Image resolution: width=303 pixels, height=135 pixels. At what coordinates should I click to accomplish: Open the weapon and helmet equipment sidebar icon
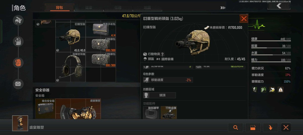click(18, 20)
